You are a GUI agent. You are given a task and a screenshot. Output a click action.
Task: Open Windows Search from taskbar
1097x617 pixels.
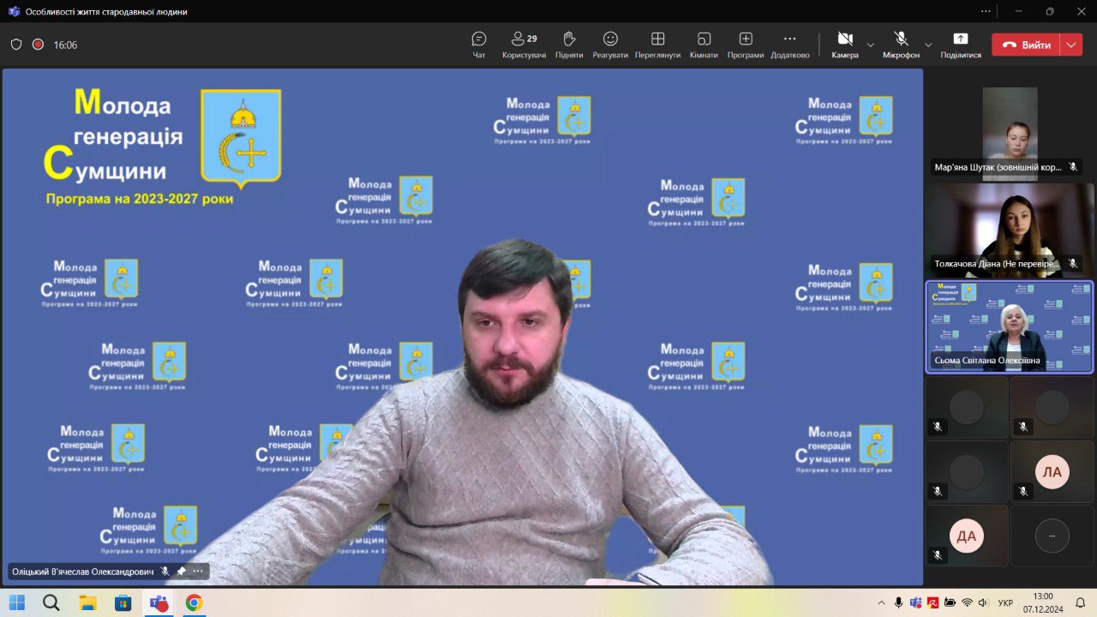(51, 602)
